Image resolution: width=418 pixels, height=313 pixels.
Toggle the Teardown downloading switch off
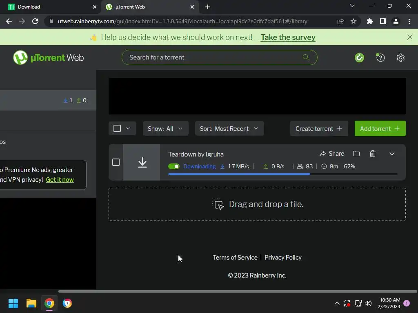click(x=174, y=166)
